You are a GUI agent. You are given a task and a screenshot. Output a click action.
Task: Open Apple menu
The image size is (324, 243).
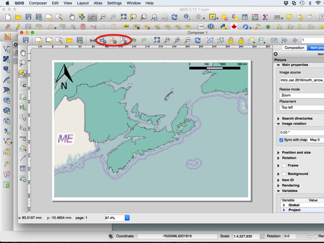click(8, 3)
